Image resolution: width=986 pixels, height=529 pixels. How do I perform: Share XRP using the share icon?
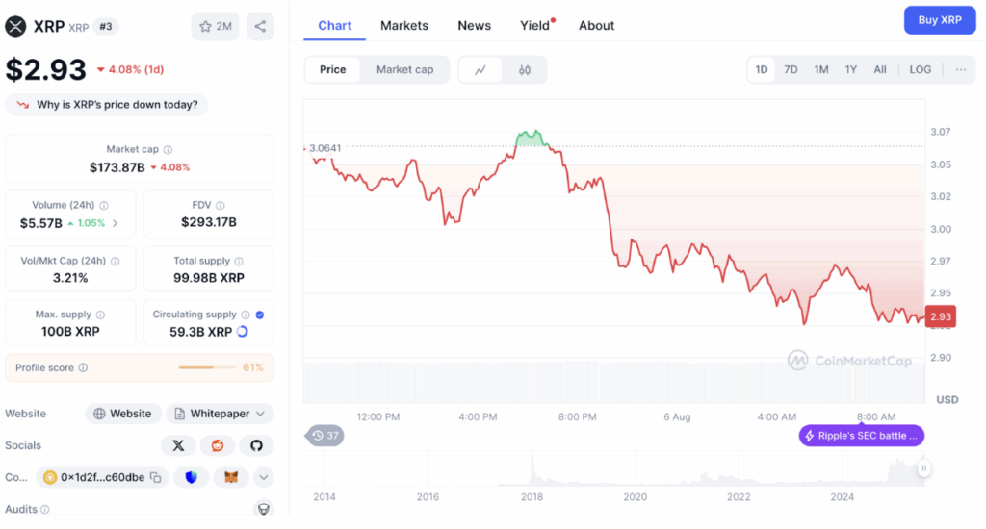point(260,26)
